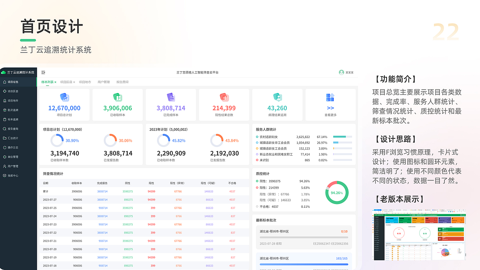Viewport: 480px width, 270px height.
Task: Click the 0/10 batch progress bar
Action: click(304, 237)
